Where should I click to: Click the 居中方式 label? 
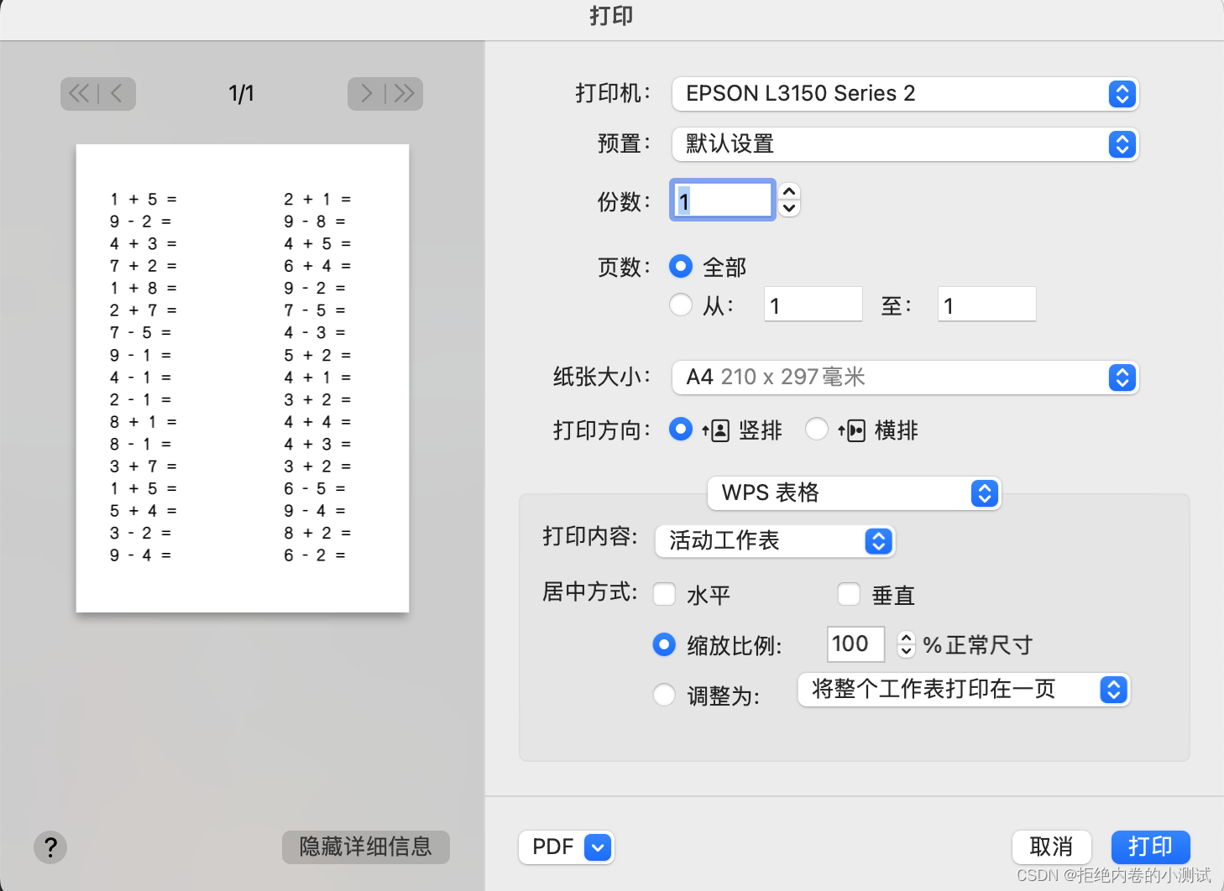coord(590,592)
